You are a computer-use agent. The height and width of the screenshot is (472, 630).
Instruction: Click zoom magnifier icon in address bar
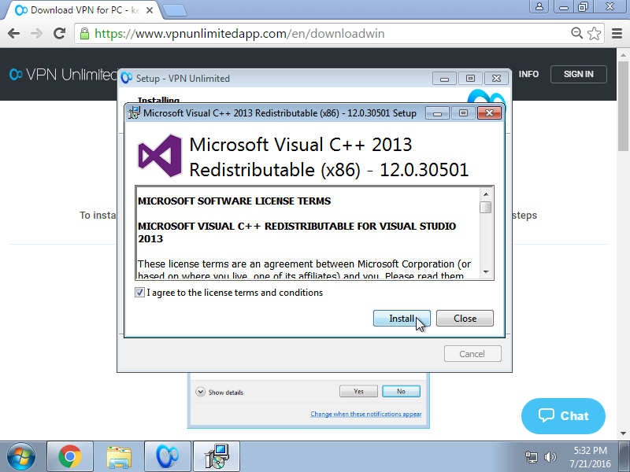[x=577, y=33]
